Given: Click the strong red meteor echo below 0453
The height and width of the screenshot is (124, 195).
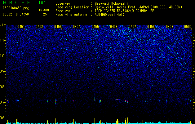Looking at the screenshot, I should tap(55, 101).
